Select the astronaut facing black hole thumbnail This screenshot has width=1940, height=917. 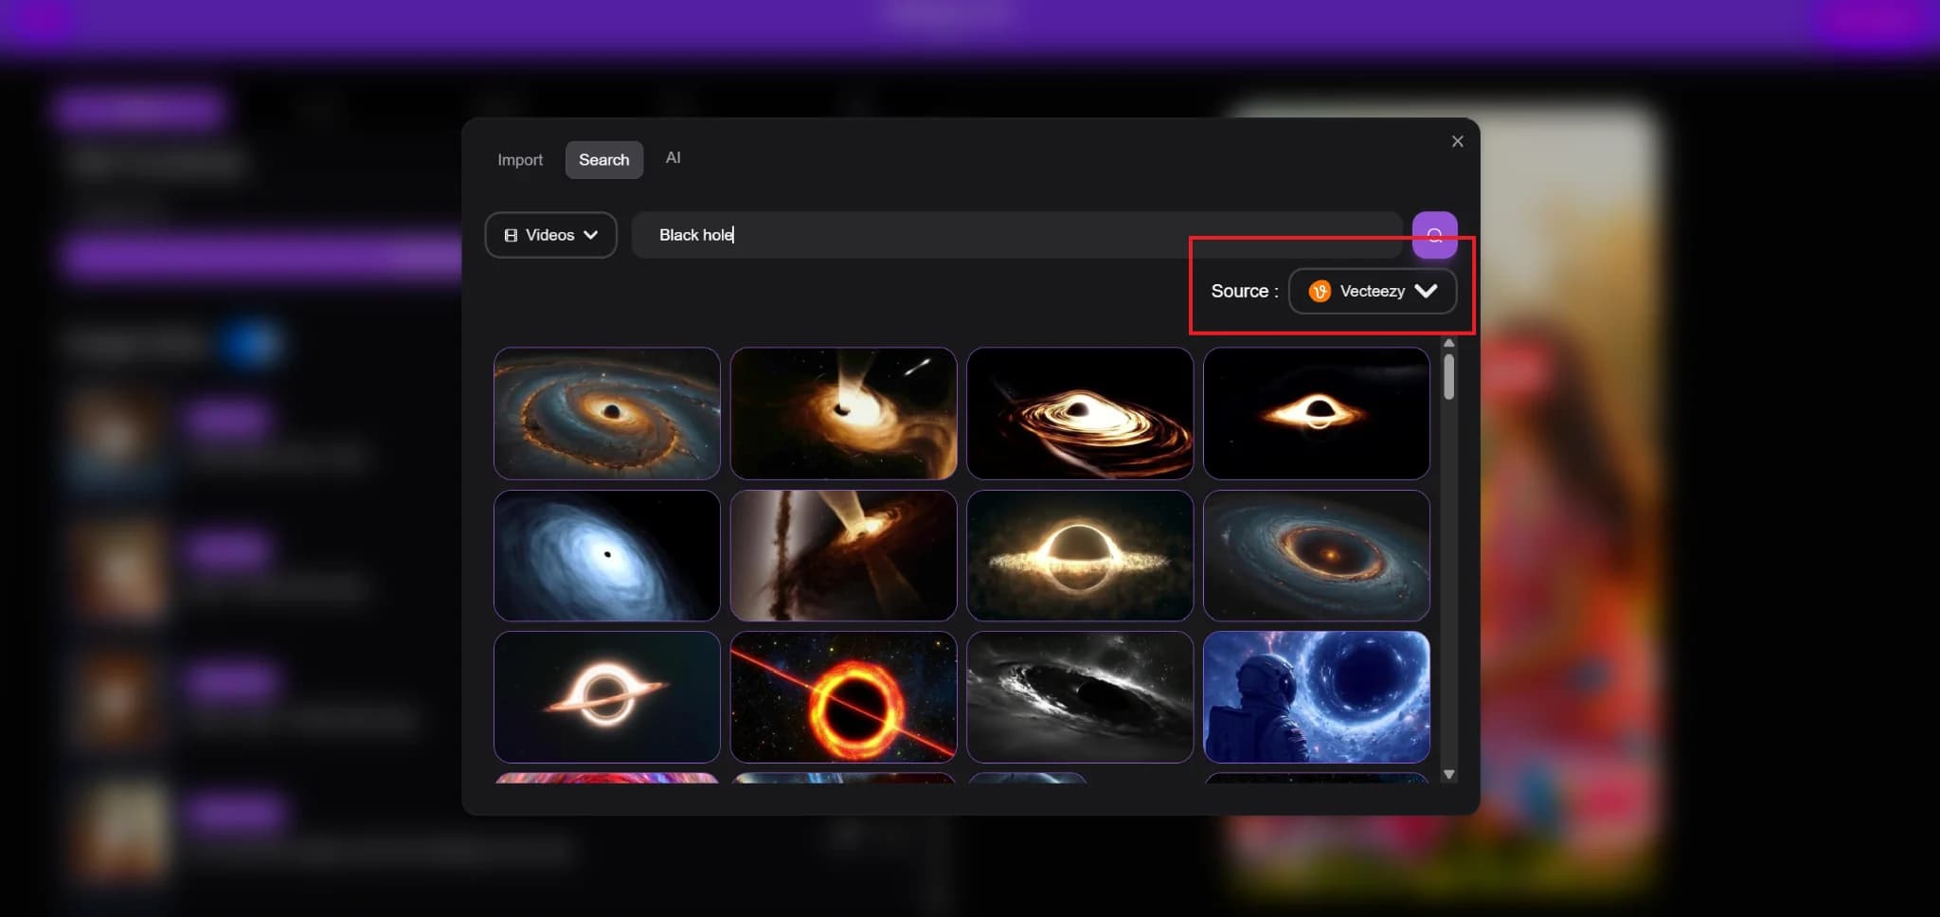click(x=1316, y=697)
